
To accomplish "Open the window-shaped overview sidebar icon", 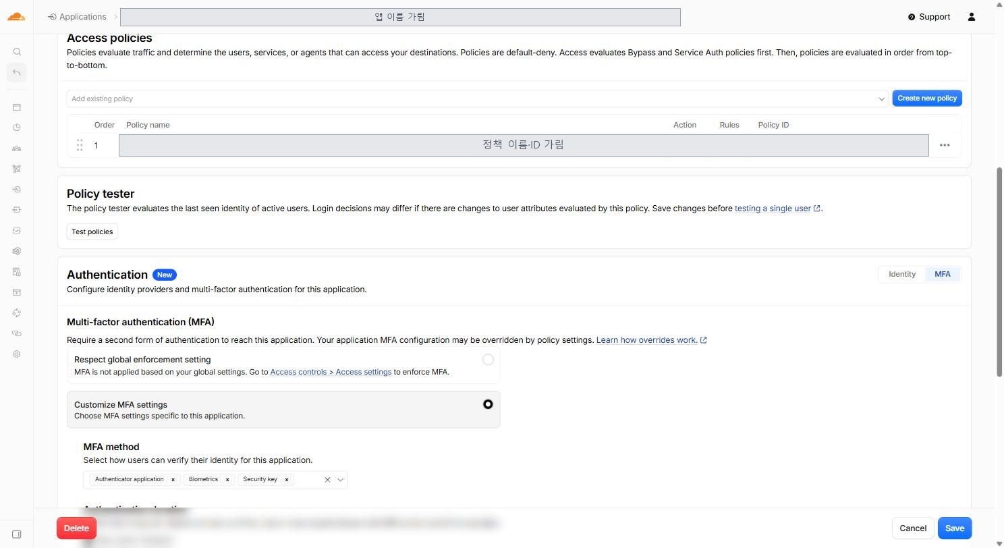I will point(17,107).
